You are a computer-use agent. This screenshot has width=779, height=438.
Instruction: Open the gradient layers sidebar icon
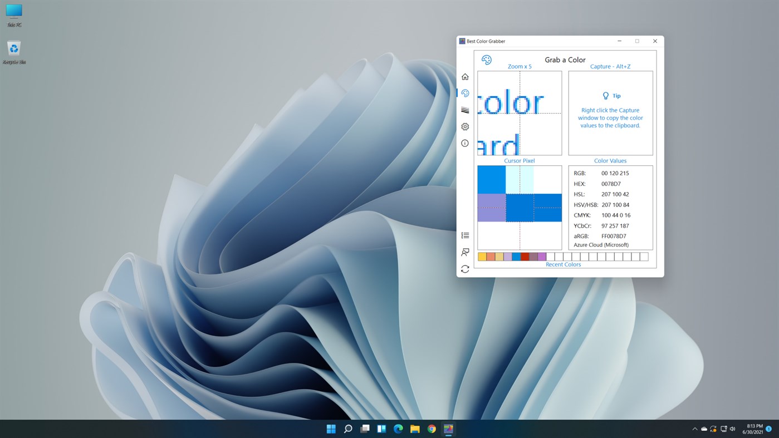click(x=465, y=110)
